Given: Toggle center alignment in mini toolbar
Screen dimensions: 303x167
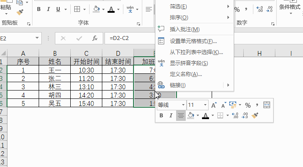Looking at the screenshot, I should point(181,116).
